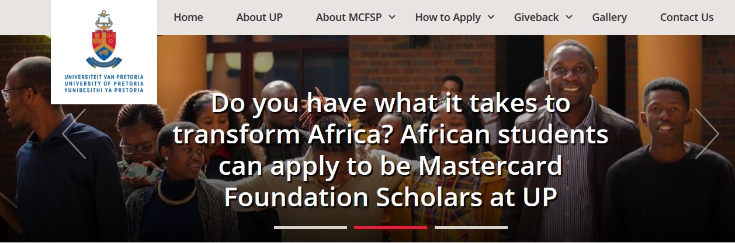Viewport: 735px width, 243px height.
Task: Click the 'University of Pretoria' middle logo line
Action: (x=104, y=84)
